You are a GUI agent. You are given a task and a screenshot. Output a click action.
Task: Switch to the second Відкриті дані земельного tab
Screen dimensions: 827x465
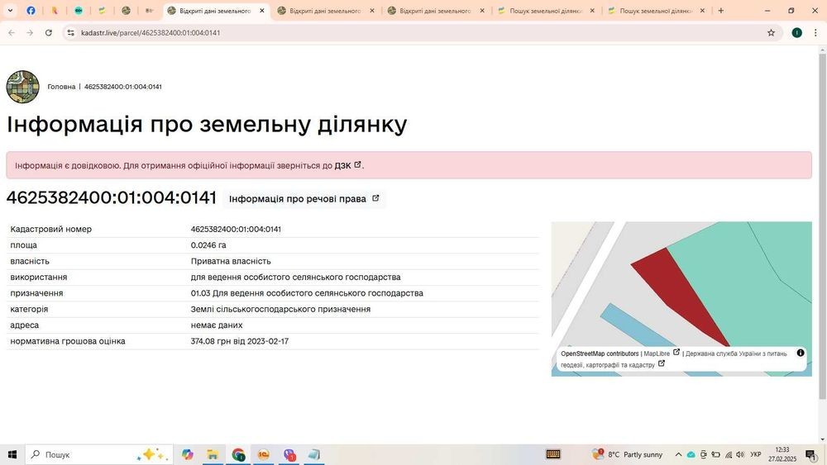[325, 11]
